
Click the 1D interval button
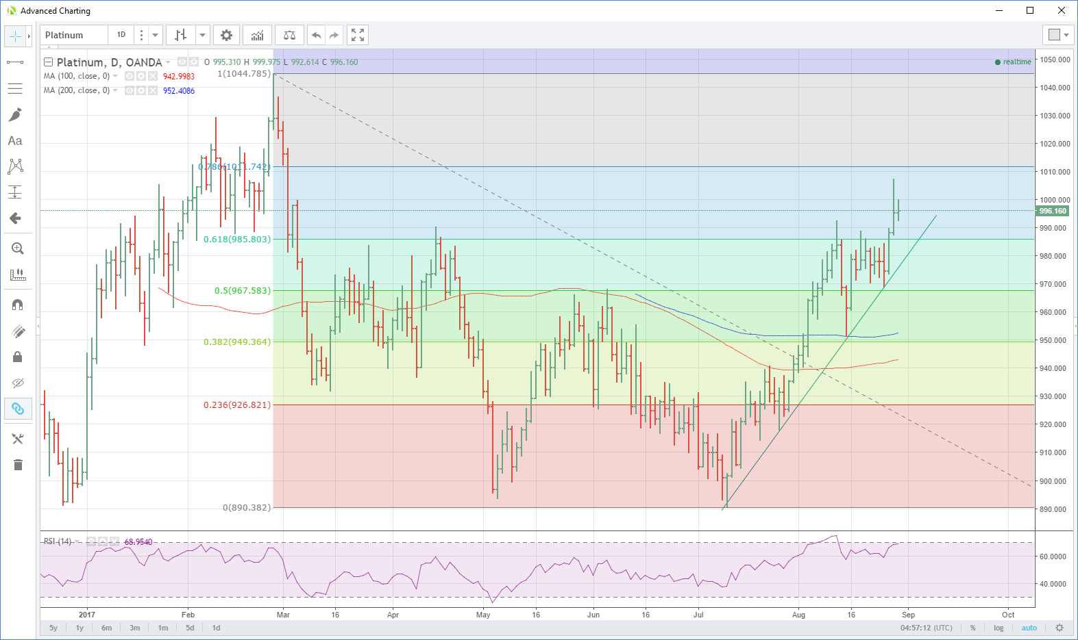click(121, 35)
